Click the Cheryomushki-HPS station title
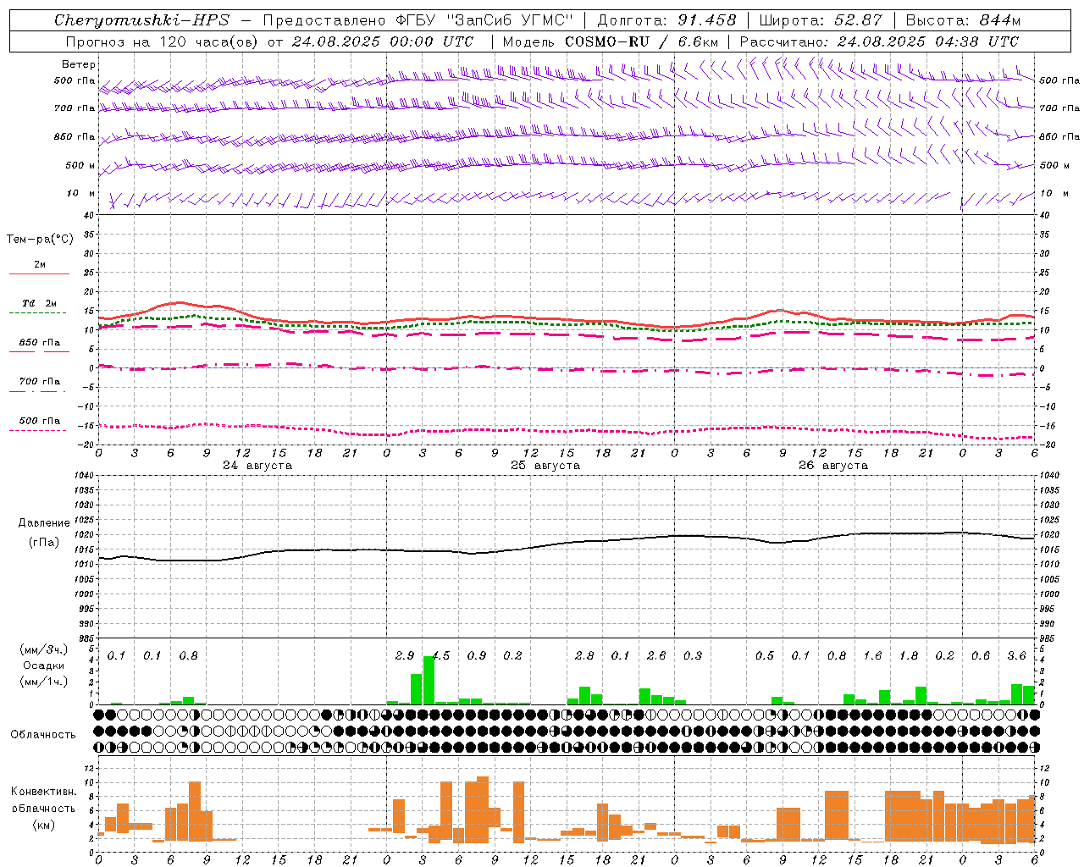The image size is (1084, 867). [x=141, y=20]
